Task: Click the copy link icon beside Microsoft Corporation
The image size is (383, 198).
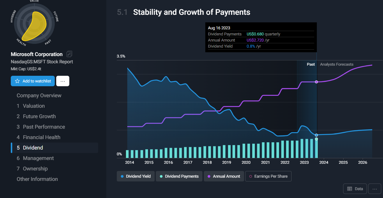Action: pos(69,54)
